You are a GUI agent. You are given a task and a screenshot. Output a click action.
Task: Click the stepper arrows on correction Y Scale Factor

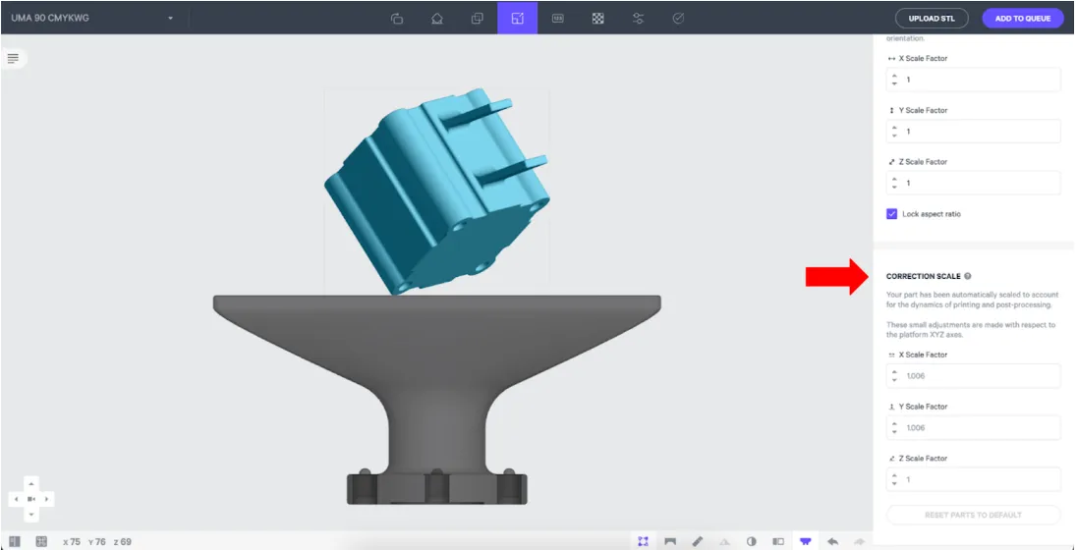[894, 427]
